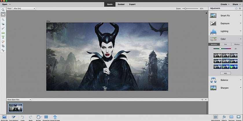Screen dimensions: 243x121
Task: Click the Lighting histogram icon
Action: click(213, 31)
